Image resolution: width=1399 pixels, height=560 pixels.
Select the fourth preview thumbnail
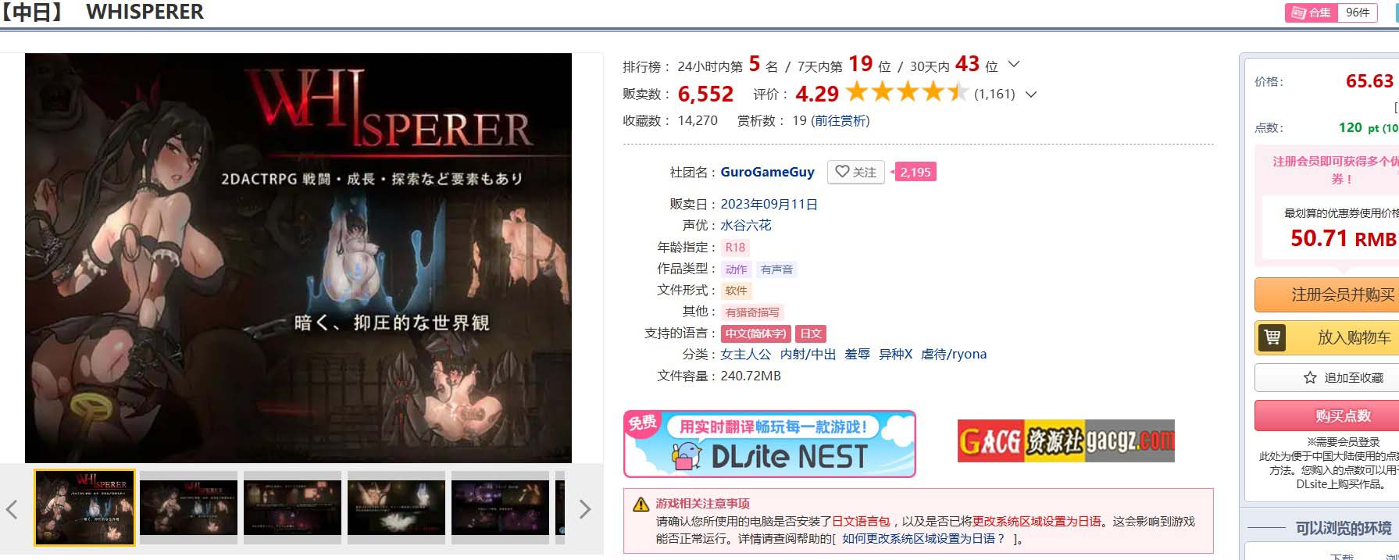click(x=396, y=508)
